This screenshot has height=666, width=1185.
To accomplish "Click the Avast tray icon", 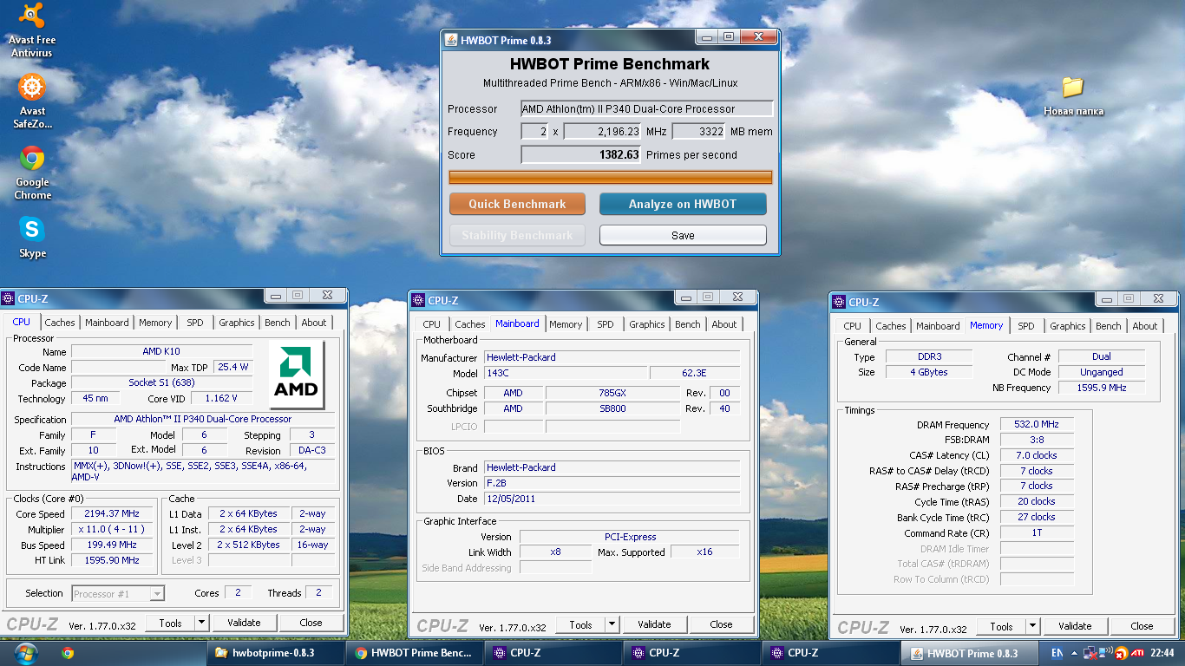I will [1121, 653].
